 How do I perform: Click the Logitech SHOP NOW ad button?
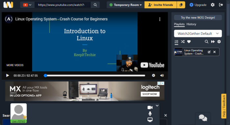pos(150,94)
